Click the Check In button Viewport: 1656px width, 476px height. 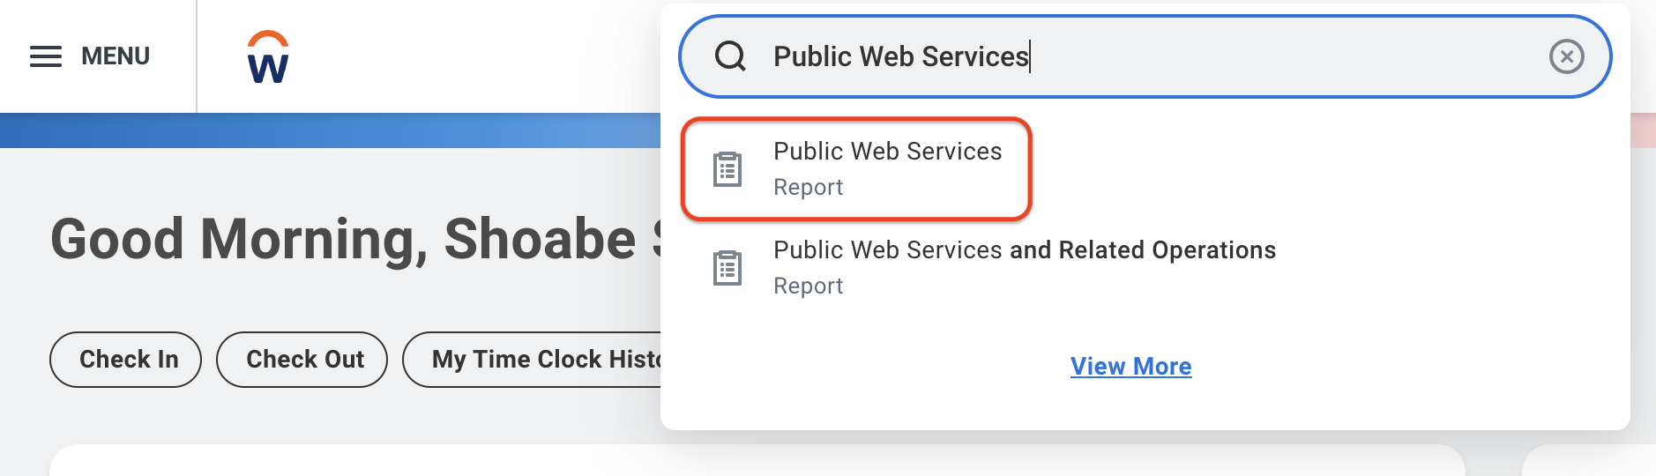click(x=126, y=360)
